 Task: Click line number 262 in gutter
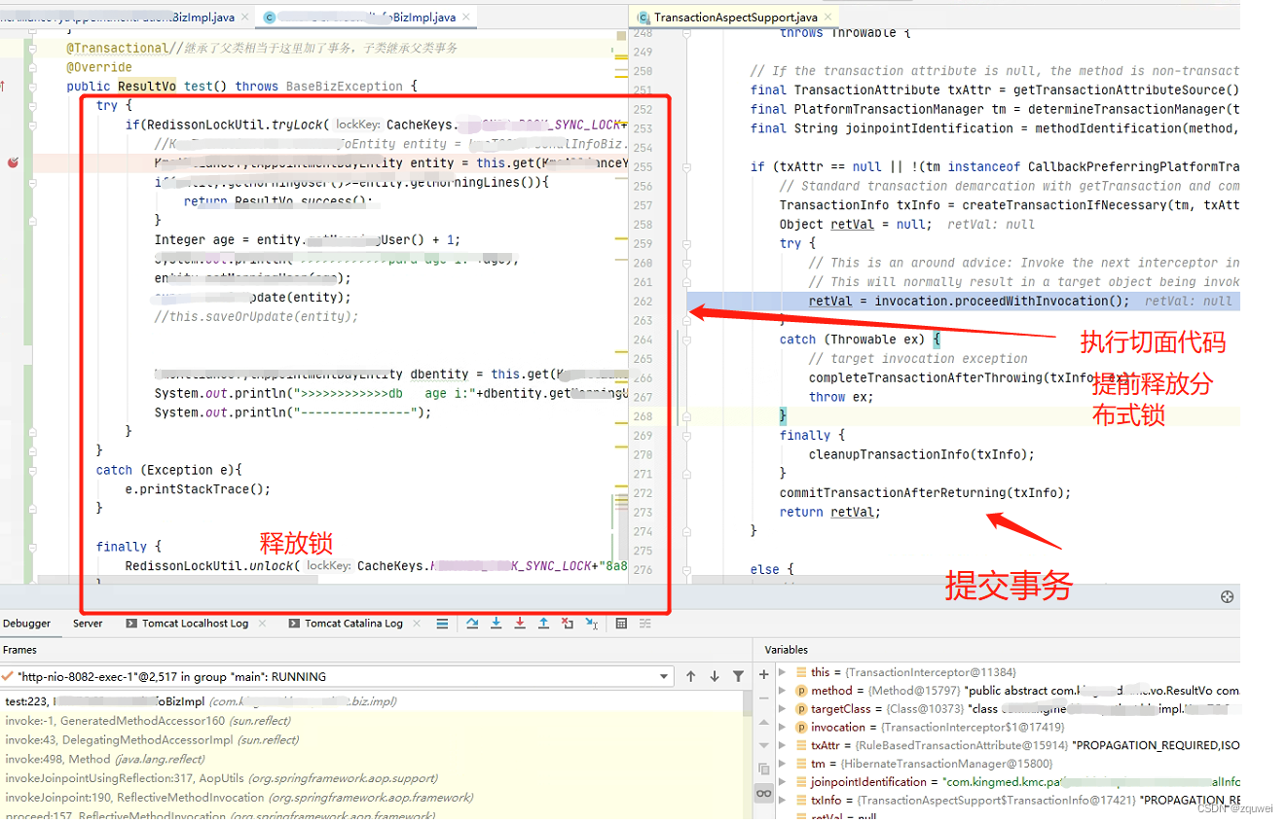click(643, 302)
